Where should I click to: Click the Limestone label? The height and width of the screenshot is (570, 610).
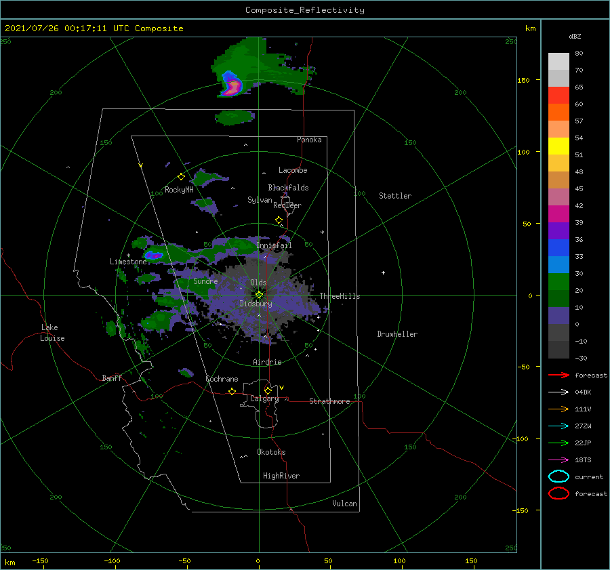click(x=128, y=262)
